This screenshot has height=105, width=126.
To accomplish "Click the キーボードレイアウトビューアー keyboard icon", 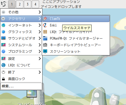I will click(45, 45).
